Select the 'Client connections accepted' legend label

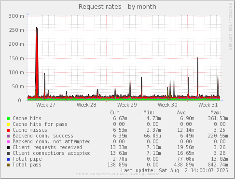(52, 153)
